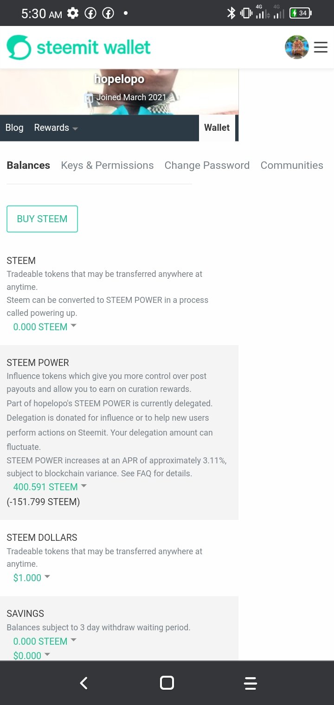334x705 pixels.
Task: Tap the Android back navigation arrow
Action: pyautogui.click(x=83, y=683)
